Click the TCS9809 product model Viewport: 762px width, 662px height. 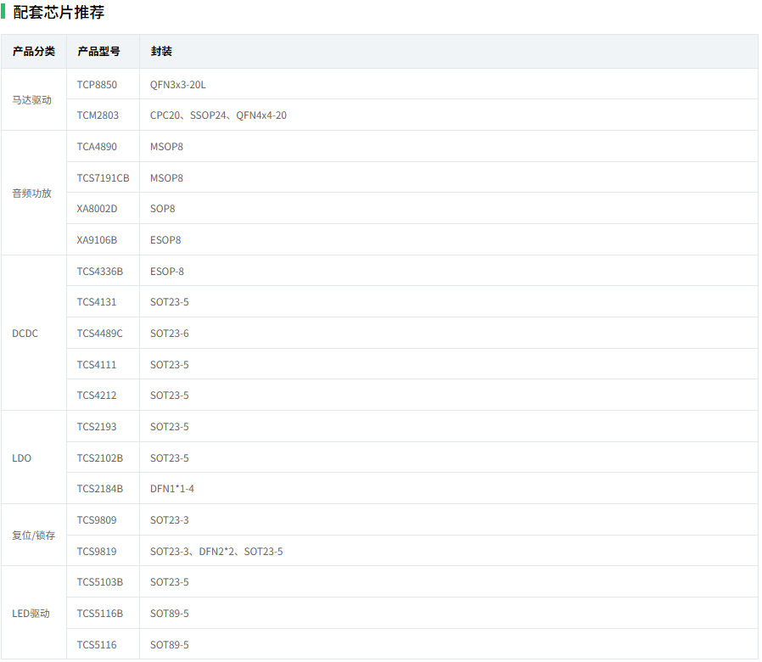click(97, 520)
